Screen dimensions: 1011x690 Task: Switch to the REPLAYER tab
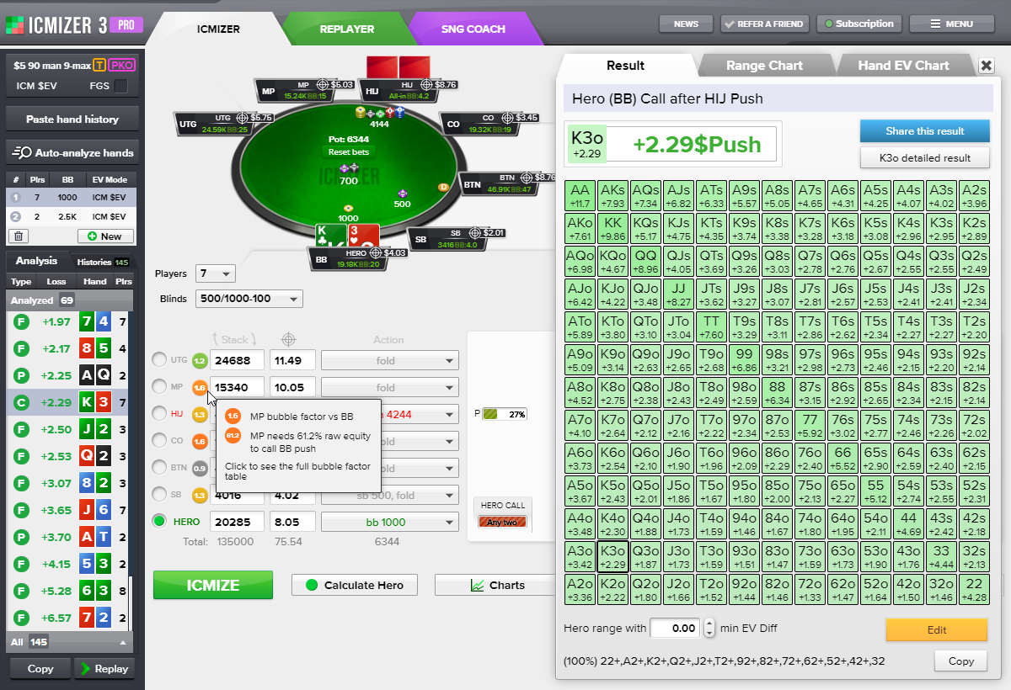coord(347,29)
